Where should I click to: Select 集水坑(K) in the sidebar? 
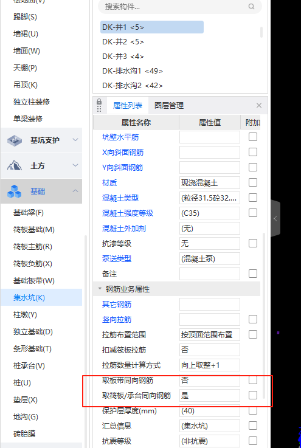click(41, 297)
